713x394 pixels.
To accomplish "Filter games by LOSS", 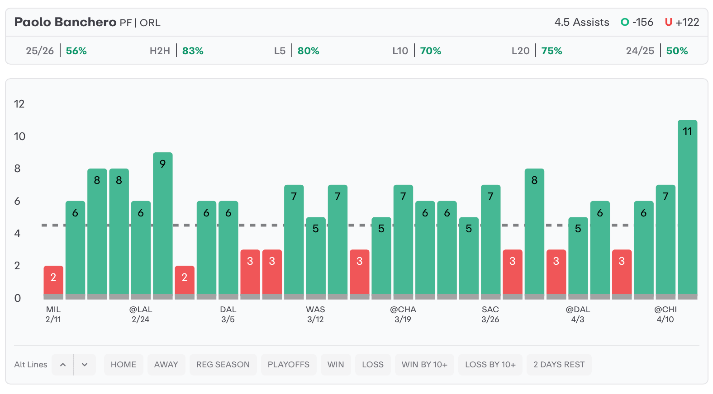I will 373,365.
